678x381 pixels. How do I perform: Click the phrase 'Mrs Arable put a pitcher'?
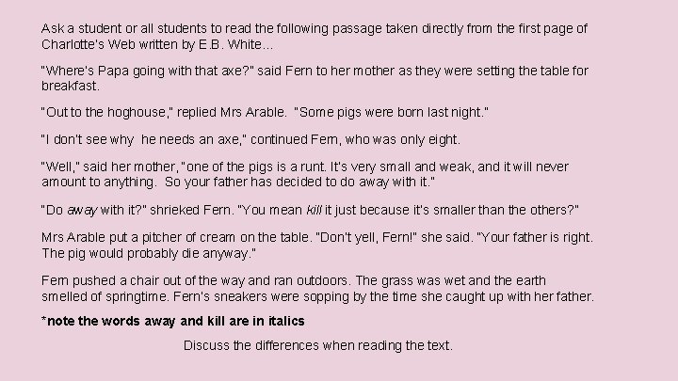(109, 238)
